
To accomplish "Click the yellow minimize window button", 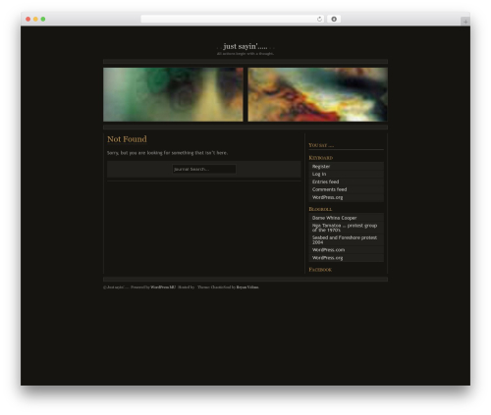I will pyautogui.click(x=35, y=19).
